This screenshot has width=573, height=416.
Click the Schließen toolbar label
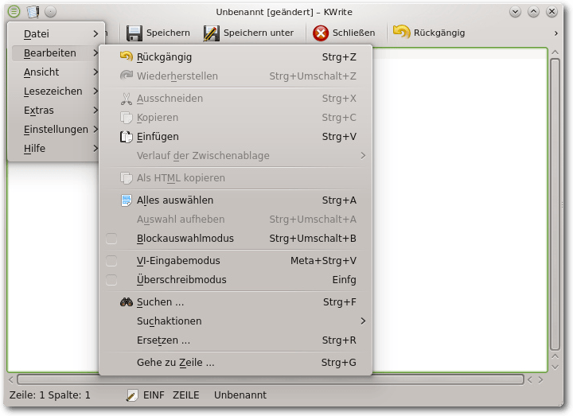coord(353,33)
